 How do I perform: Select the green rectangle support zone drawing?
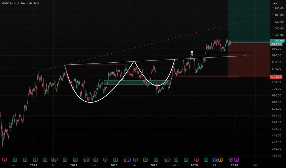(x=137, y=82)
